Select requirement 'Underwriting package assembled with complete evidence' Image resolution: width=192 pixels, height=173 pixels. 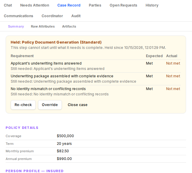[62, 76]
